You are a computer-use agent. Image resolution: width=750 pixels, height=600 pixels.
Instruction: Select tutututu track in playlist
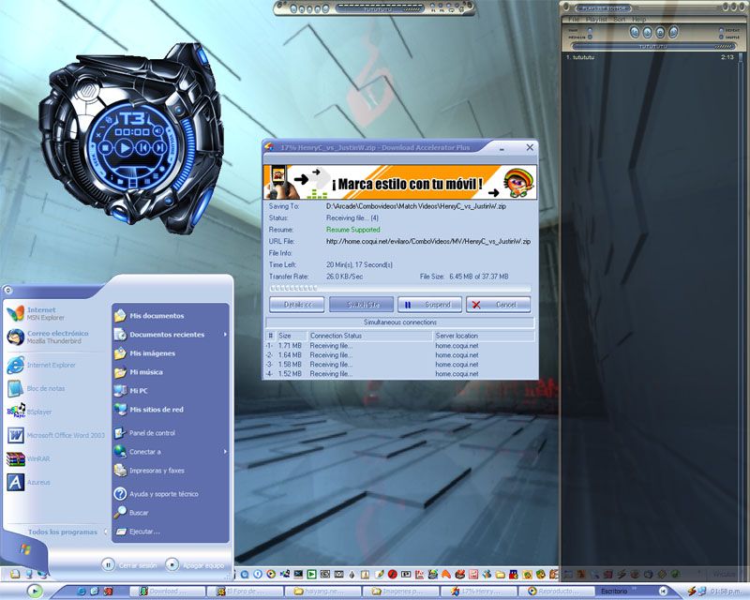tap(650, 57)
